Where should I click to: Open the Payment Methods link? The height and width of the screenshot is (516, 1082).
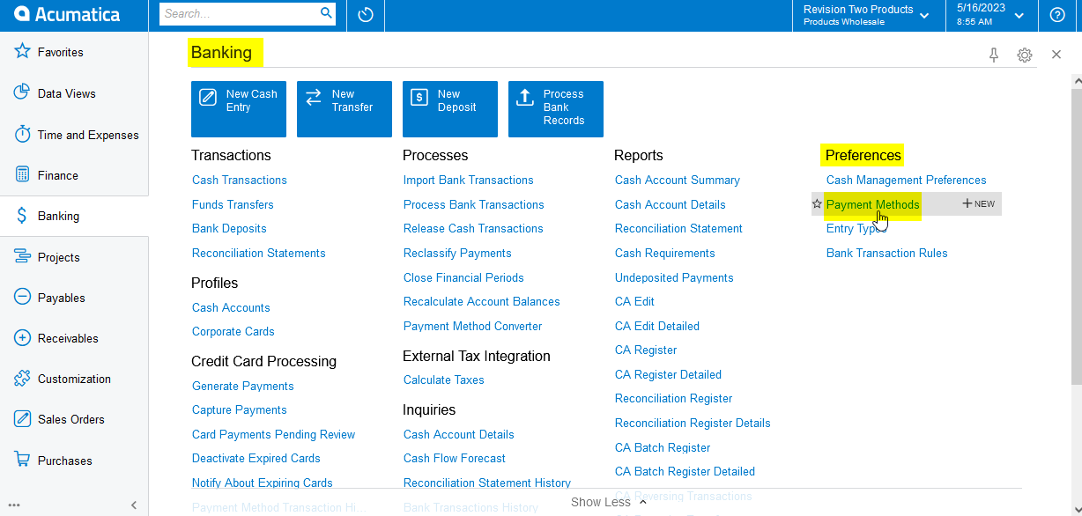[x=873, y=204]
